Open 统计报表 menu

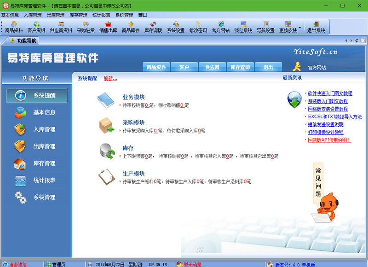(101, 15)
